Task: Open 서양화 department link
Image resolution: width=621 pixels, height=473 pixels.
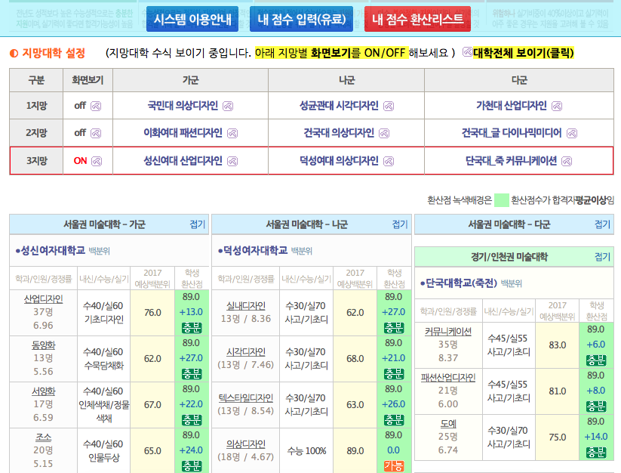Action: point(44,391)
